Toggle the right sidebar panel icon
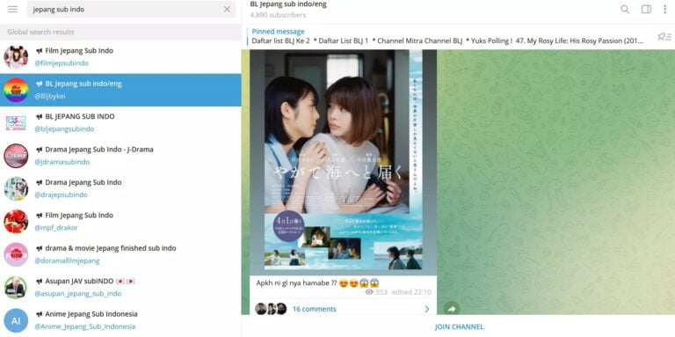675x337 pixels. 646,9
